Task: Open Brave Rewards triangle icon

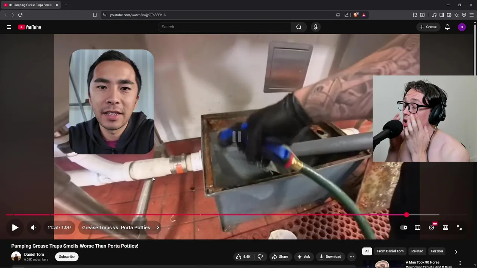Action: [364, 15]
